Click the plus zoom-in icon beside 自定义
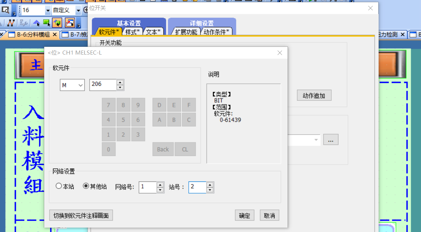 pyautogui.click(x=86, y=10)
